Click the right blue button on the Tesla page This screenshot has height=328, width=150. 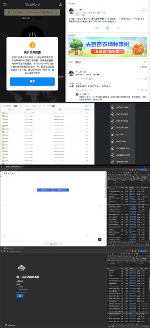click(x=61, y=190)
